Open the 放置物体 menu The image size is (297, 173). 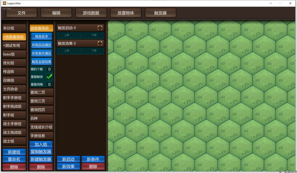(x=126, y=13)
